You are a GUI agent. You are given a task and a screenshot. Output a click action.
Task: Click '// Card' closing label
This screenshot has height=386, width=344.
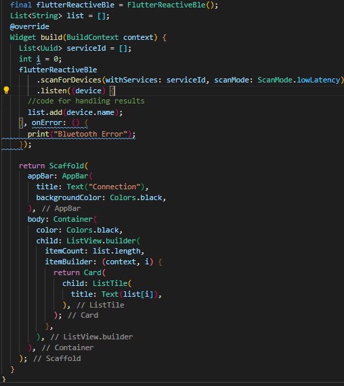[83, 315]
